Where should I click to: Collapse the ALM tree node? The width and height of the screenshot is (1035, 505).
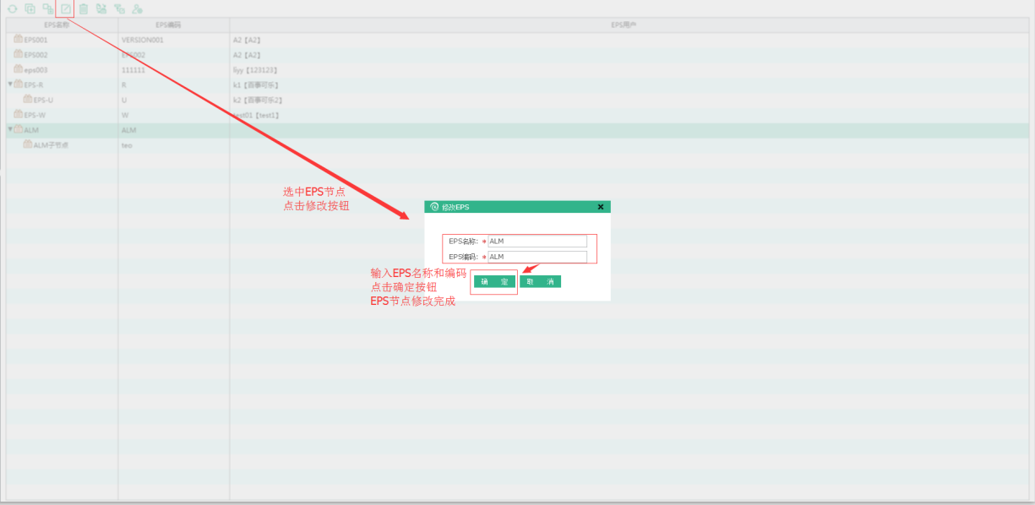[x=10, y=130]
